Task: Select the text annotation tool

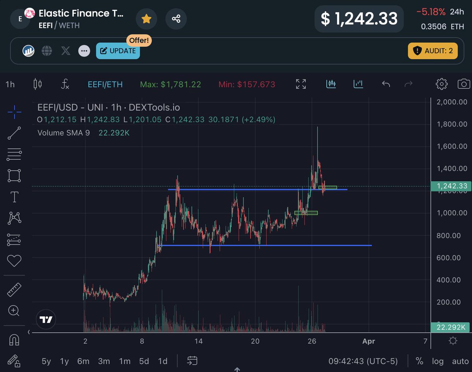Action: click(x=14, y=197)
